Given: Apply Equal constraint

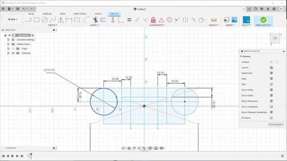Looking at the screenshot, I should pos(129,20).
